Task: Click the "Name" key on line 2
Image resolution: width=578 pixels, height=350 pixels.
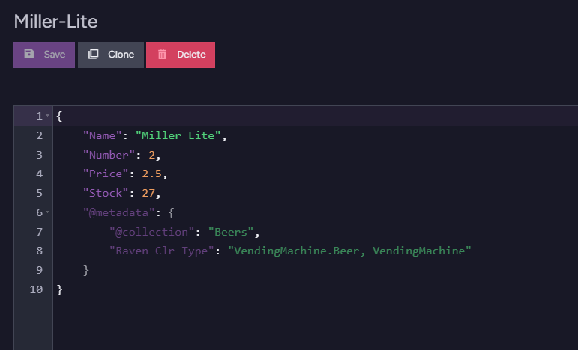Action: [102, 135]
